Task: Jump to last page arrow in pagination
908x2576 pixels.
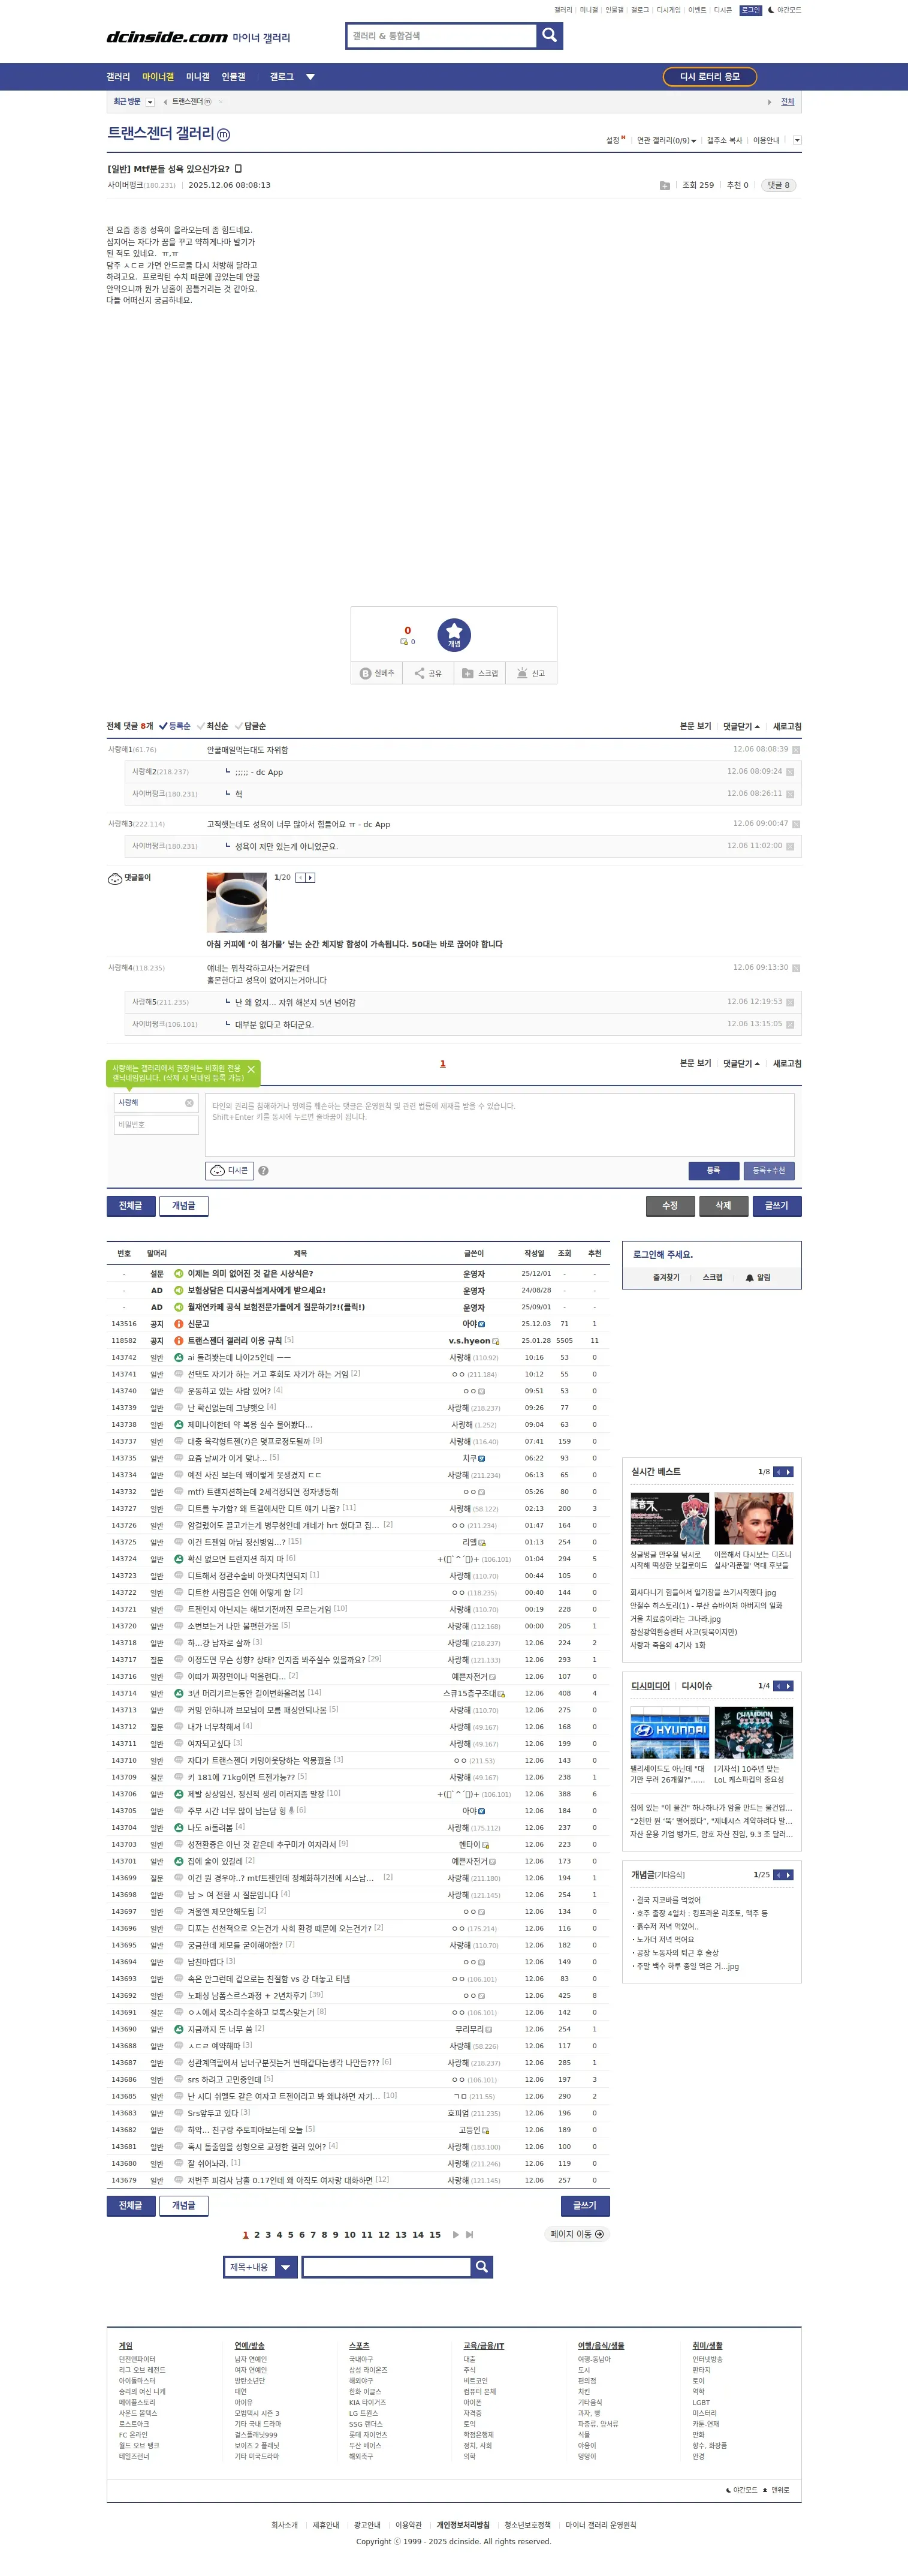Action: [x=469, y=2235]
